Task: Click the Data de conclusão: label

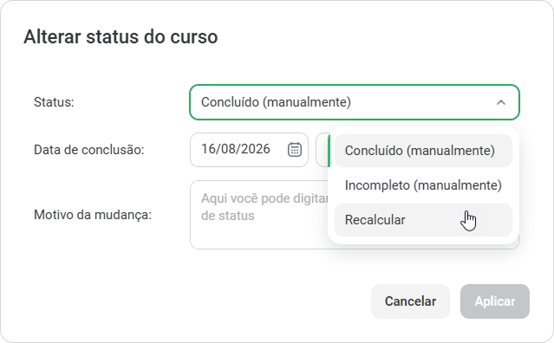Action: [89, 150]
